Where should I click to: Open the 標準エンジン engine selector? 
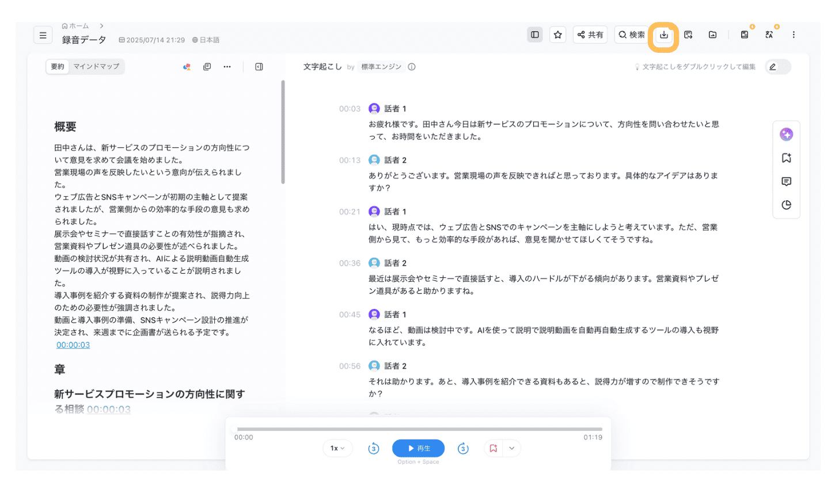point(381,67)
